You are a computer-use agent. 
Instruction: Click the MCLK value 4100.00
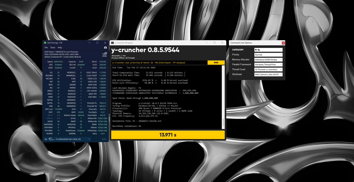(x=102, y=61)
